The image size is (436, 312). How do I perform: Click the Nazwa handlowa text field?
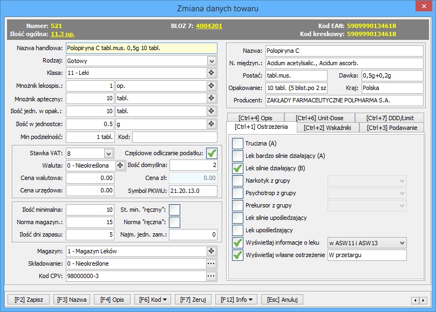[x=141, y=48]
